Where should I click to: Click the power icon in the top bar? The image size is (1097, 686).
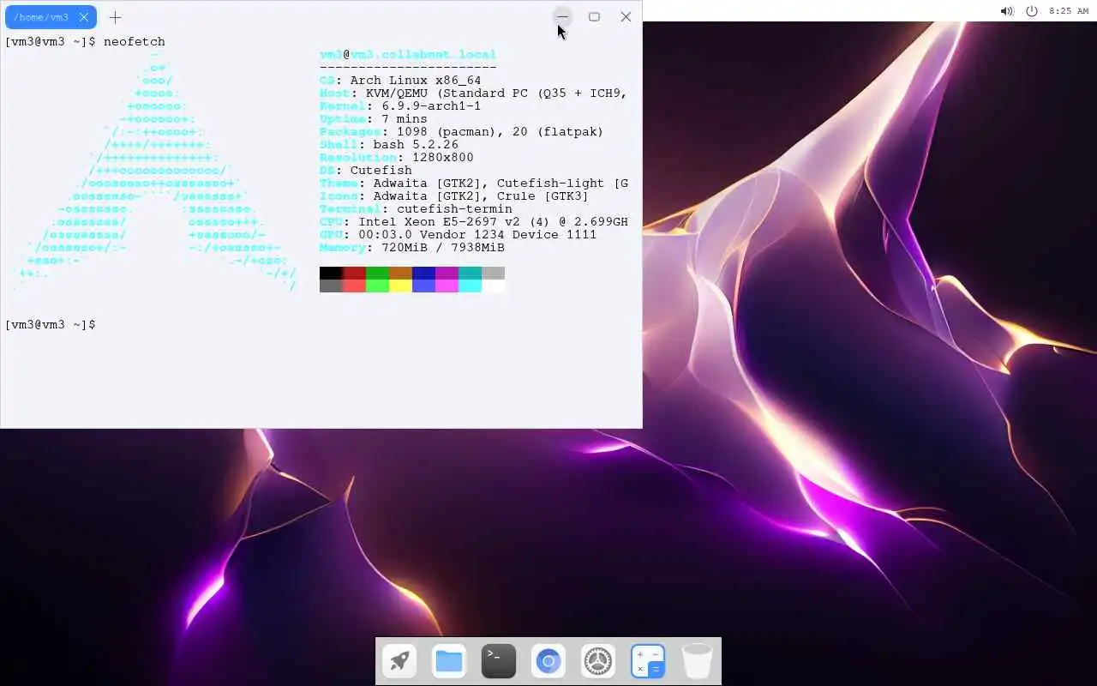pyautogui.click(x=1032, y=11)
